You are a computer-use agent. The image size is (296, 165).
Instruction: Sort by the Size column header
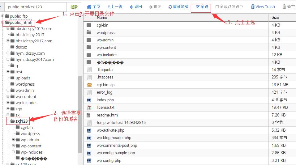click(x=275, y=18)
